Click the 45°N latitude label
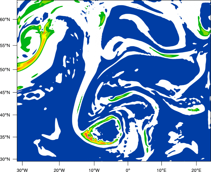211x172 pixels. tap(5, 93)
